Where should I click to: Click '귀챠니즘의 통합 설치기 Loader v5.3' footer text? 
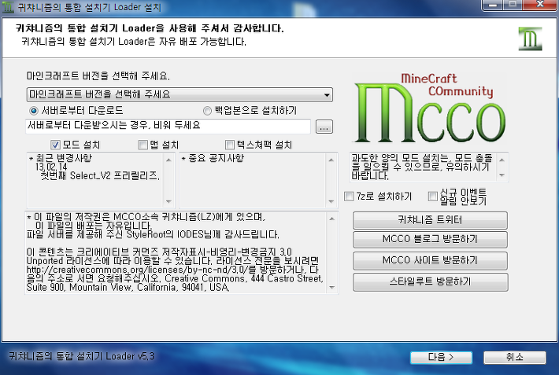click(x=81, y=356)
